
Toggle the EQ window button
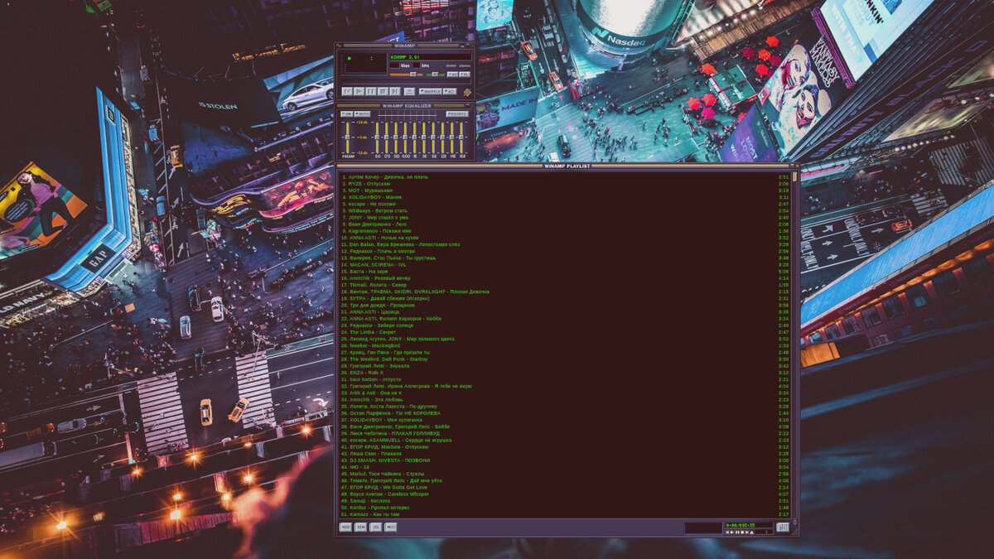tap(452, 75)
